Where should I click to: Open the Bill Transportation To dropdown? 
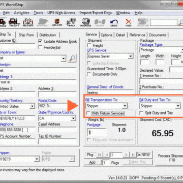pos(125,106)
